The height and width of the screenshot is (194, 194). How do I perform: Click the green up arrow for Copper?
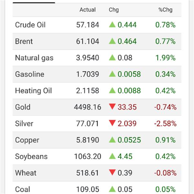(112, 140)
